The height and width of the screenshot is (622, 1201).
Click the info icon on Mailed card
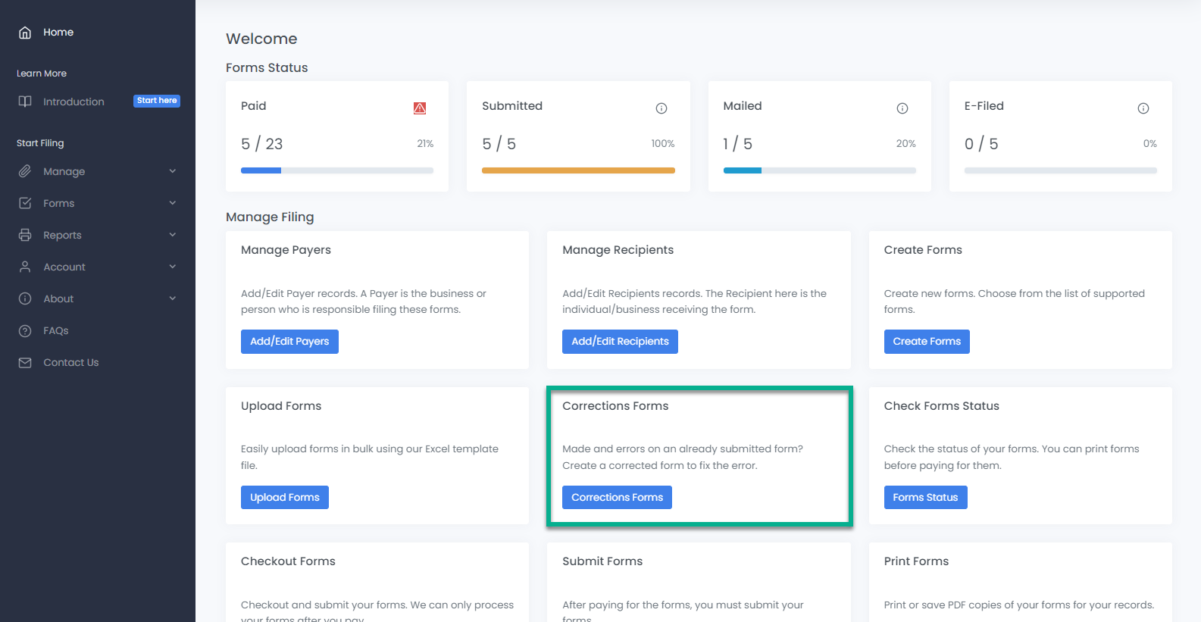[902, 108]
